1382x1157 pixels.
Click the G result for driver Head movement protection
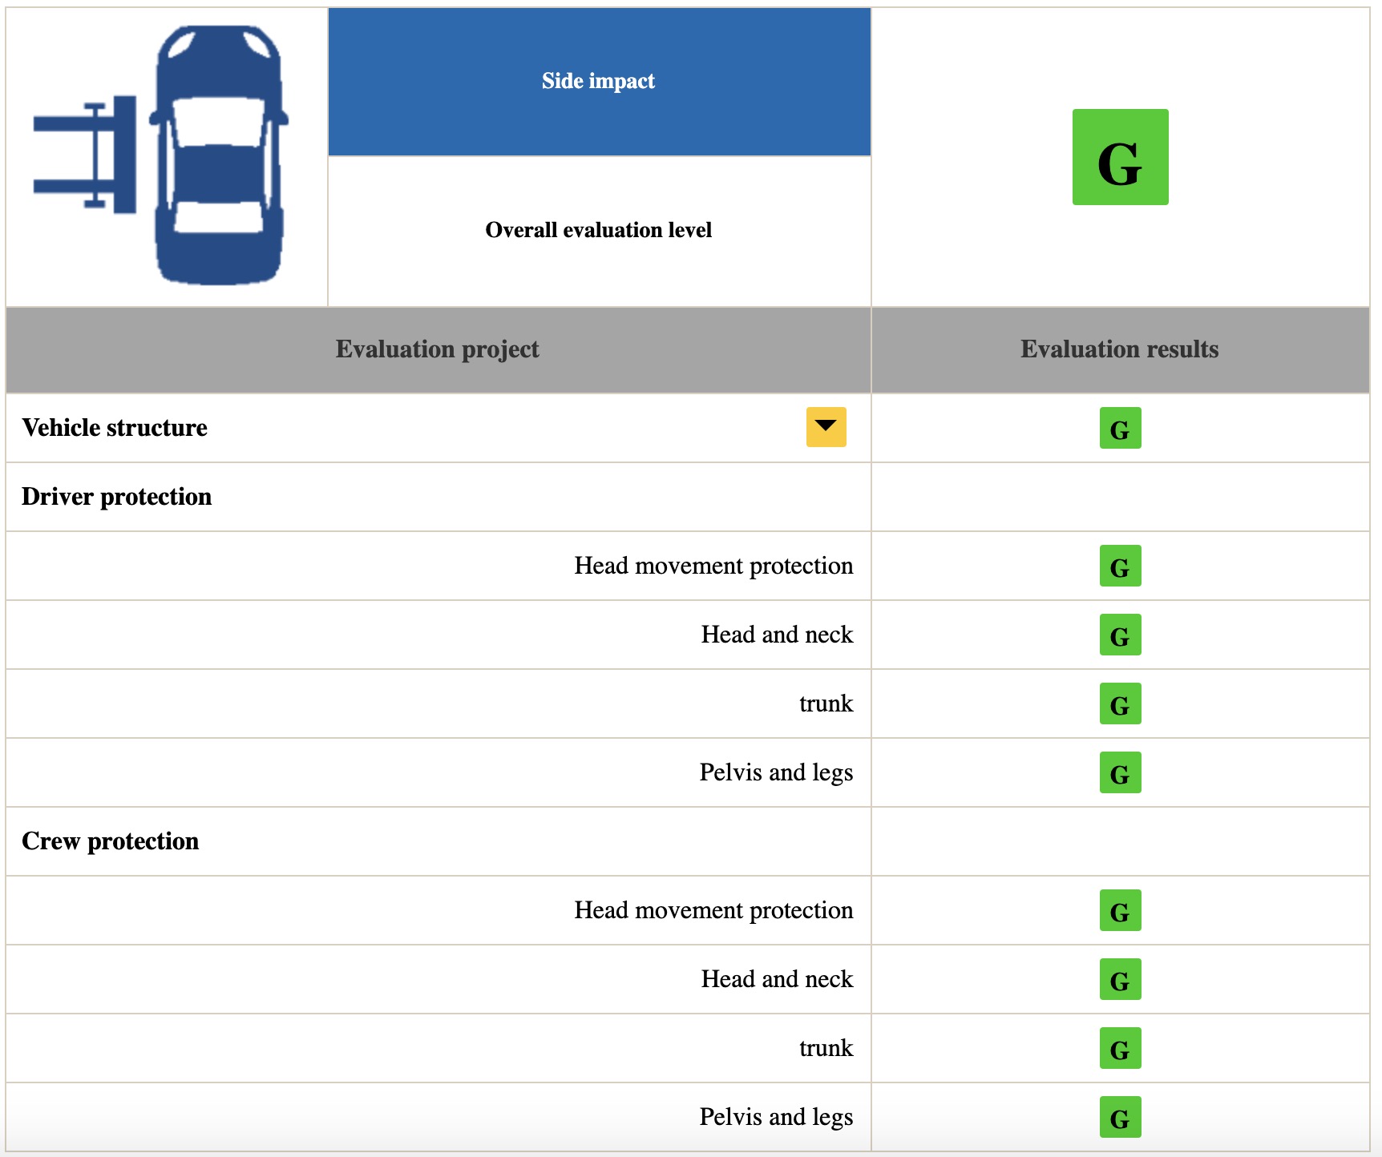(1120, 566)
